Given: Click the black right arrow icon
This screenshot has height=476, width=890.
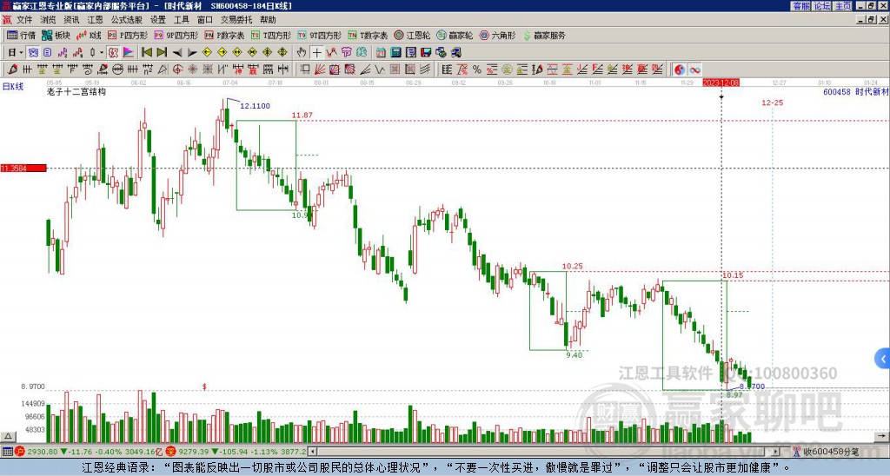Looking at the screenshot, I should click(192, 52).
